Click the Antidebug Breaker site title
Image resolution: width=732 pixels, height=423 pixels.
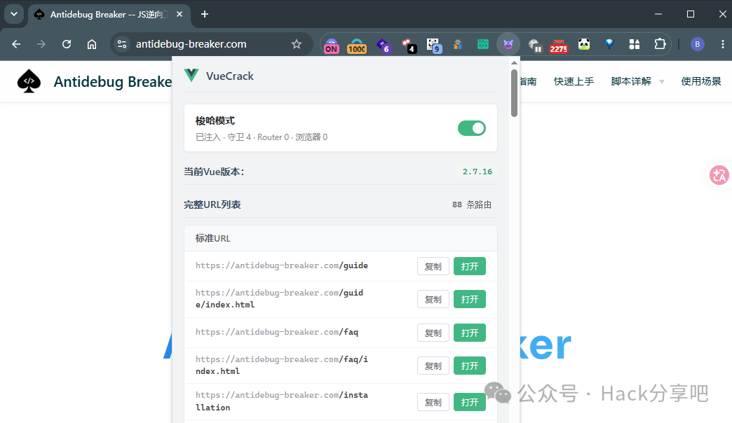tap(112, 82)
